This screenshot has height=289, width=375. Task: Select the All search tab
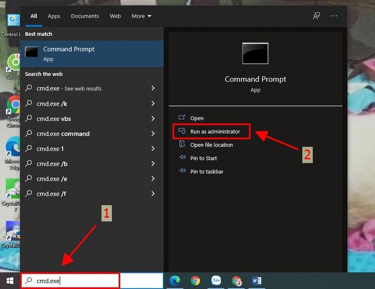(x=34, y=16)
